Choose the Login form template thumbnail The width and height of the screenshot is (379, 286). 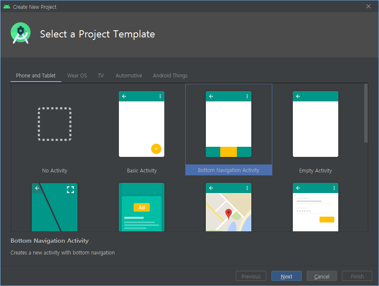[x=316, y=207]
